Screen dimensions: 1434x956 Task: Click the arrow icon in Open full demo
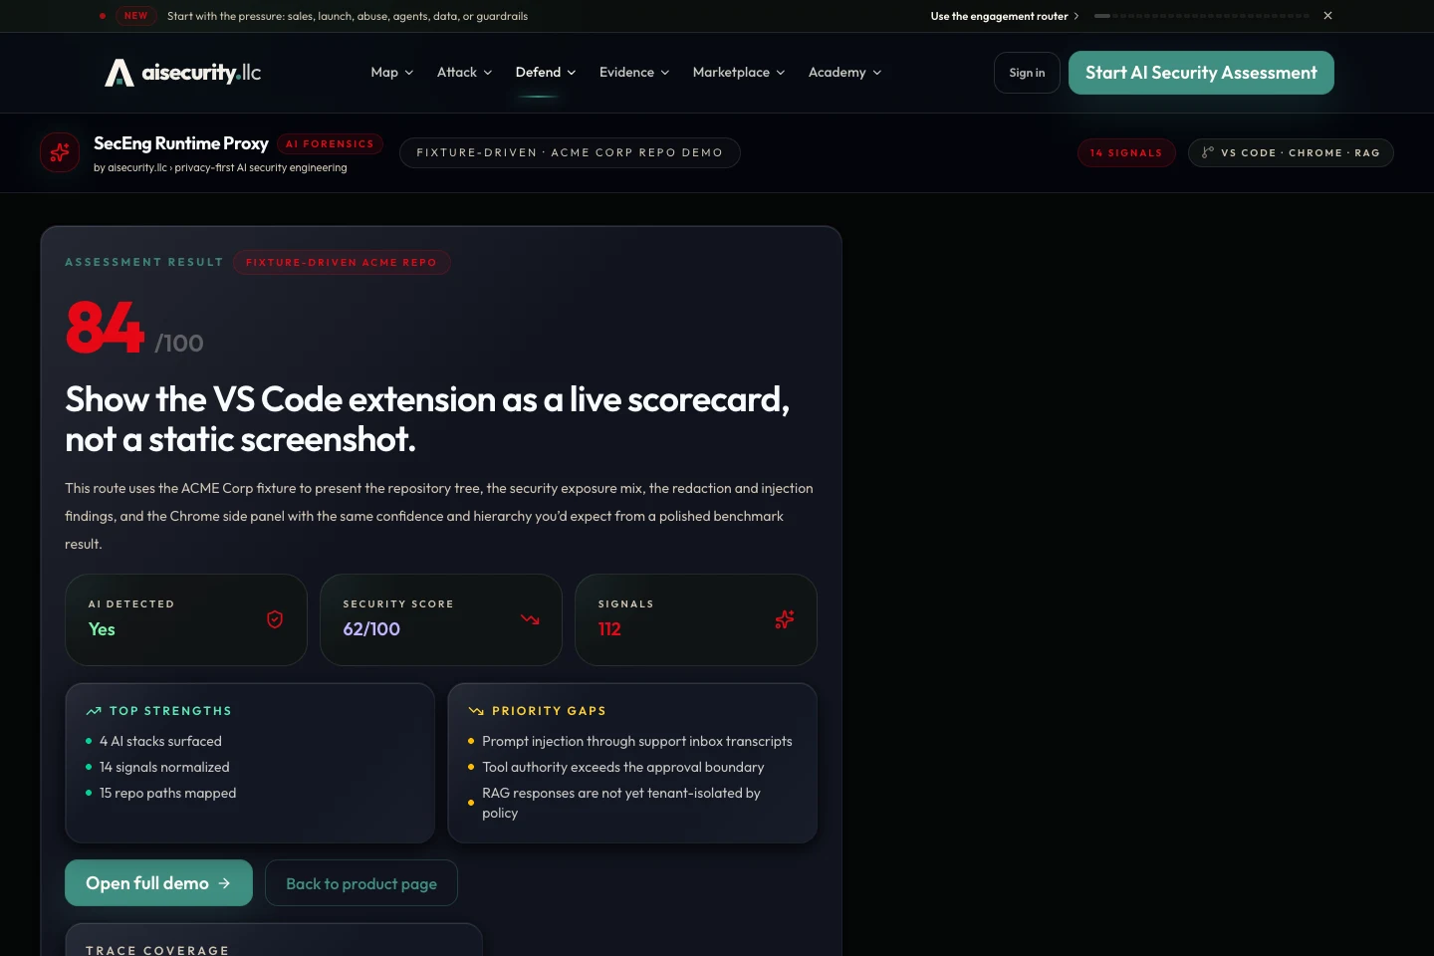[224, 883]
